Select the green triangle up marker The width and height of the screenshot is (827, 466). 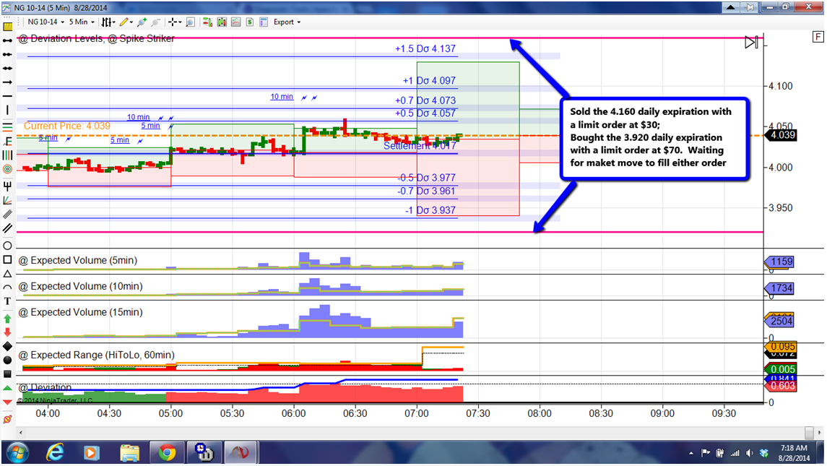coord(7,388)
